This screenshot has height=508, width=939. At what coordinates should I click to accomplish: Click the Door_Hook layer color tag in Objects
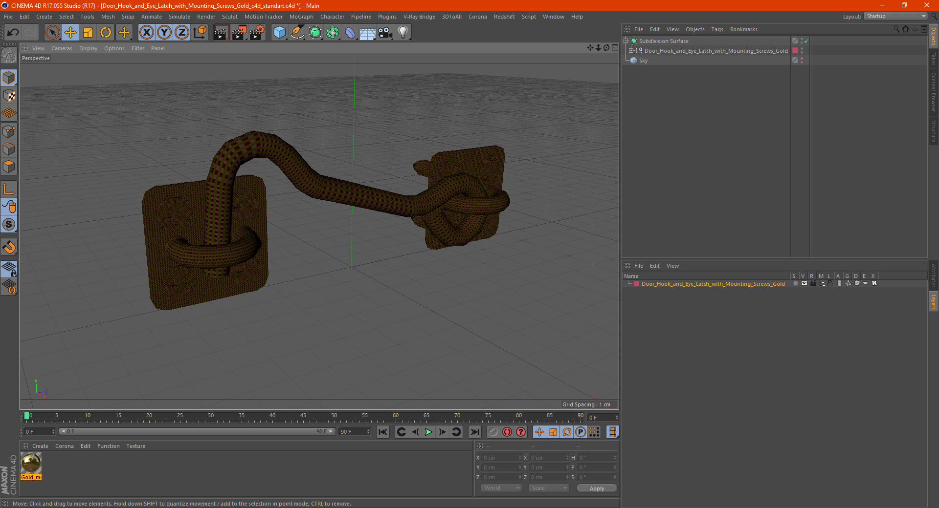tap(795, 50)
